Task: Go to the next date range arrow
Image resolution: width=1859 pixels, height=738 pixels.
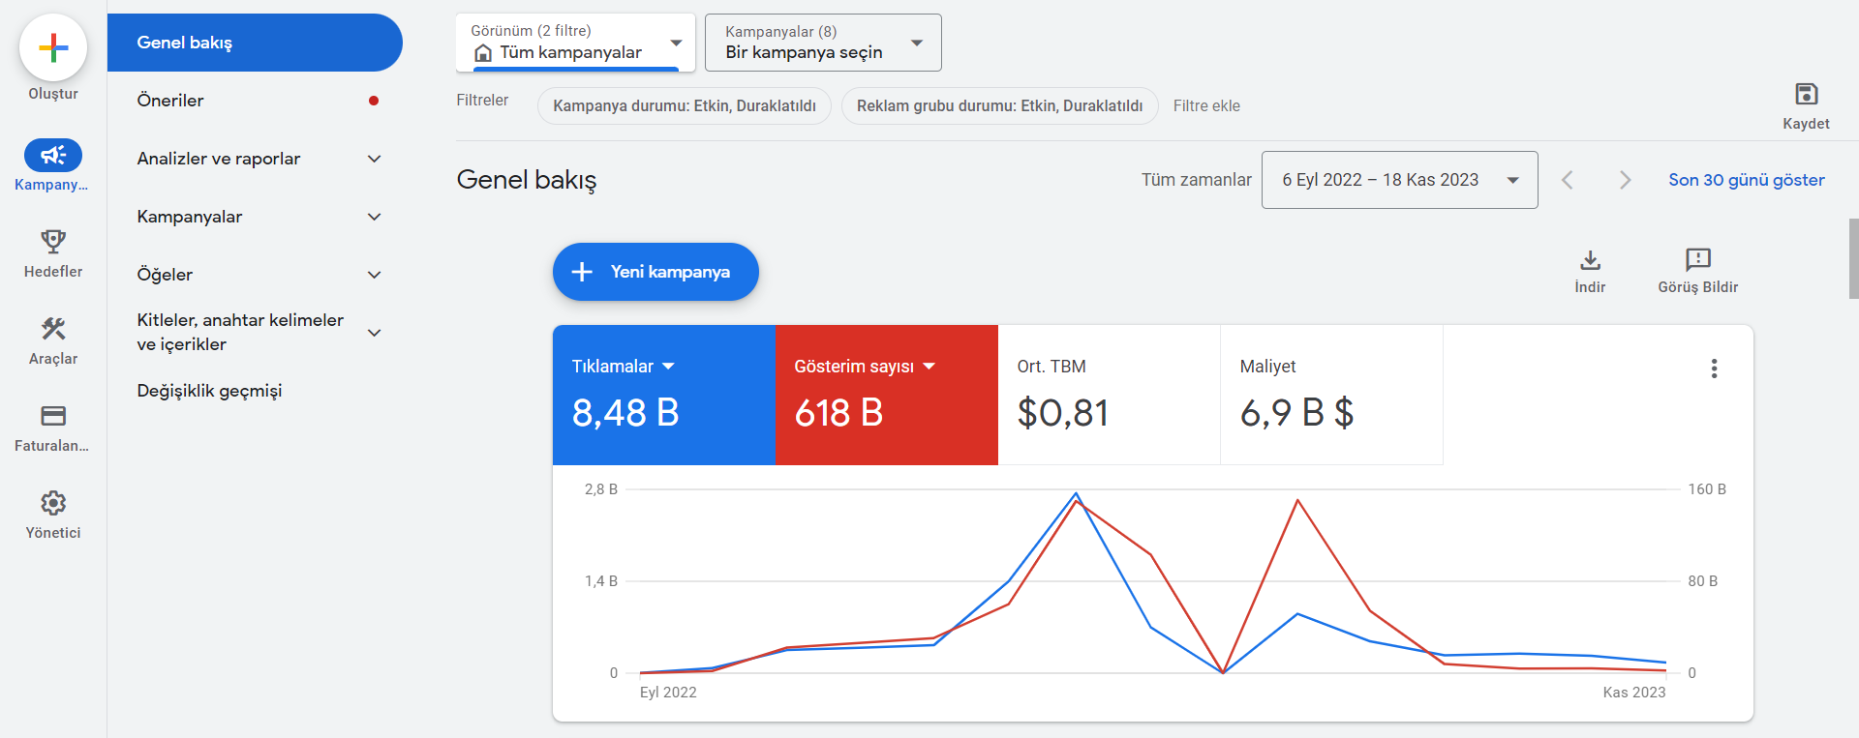Action: pos(1625,180)
